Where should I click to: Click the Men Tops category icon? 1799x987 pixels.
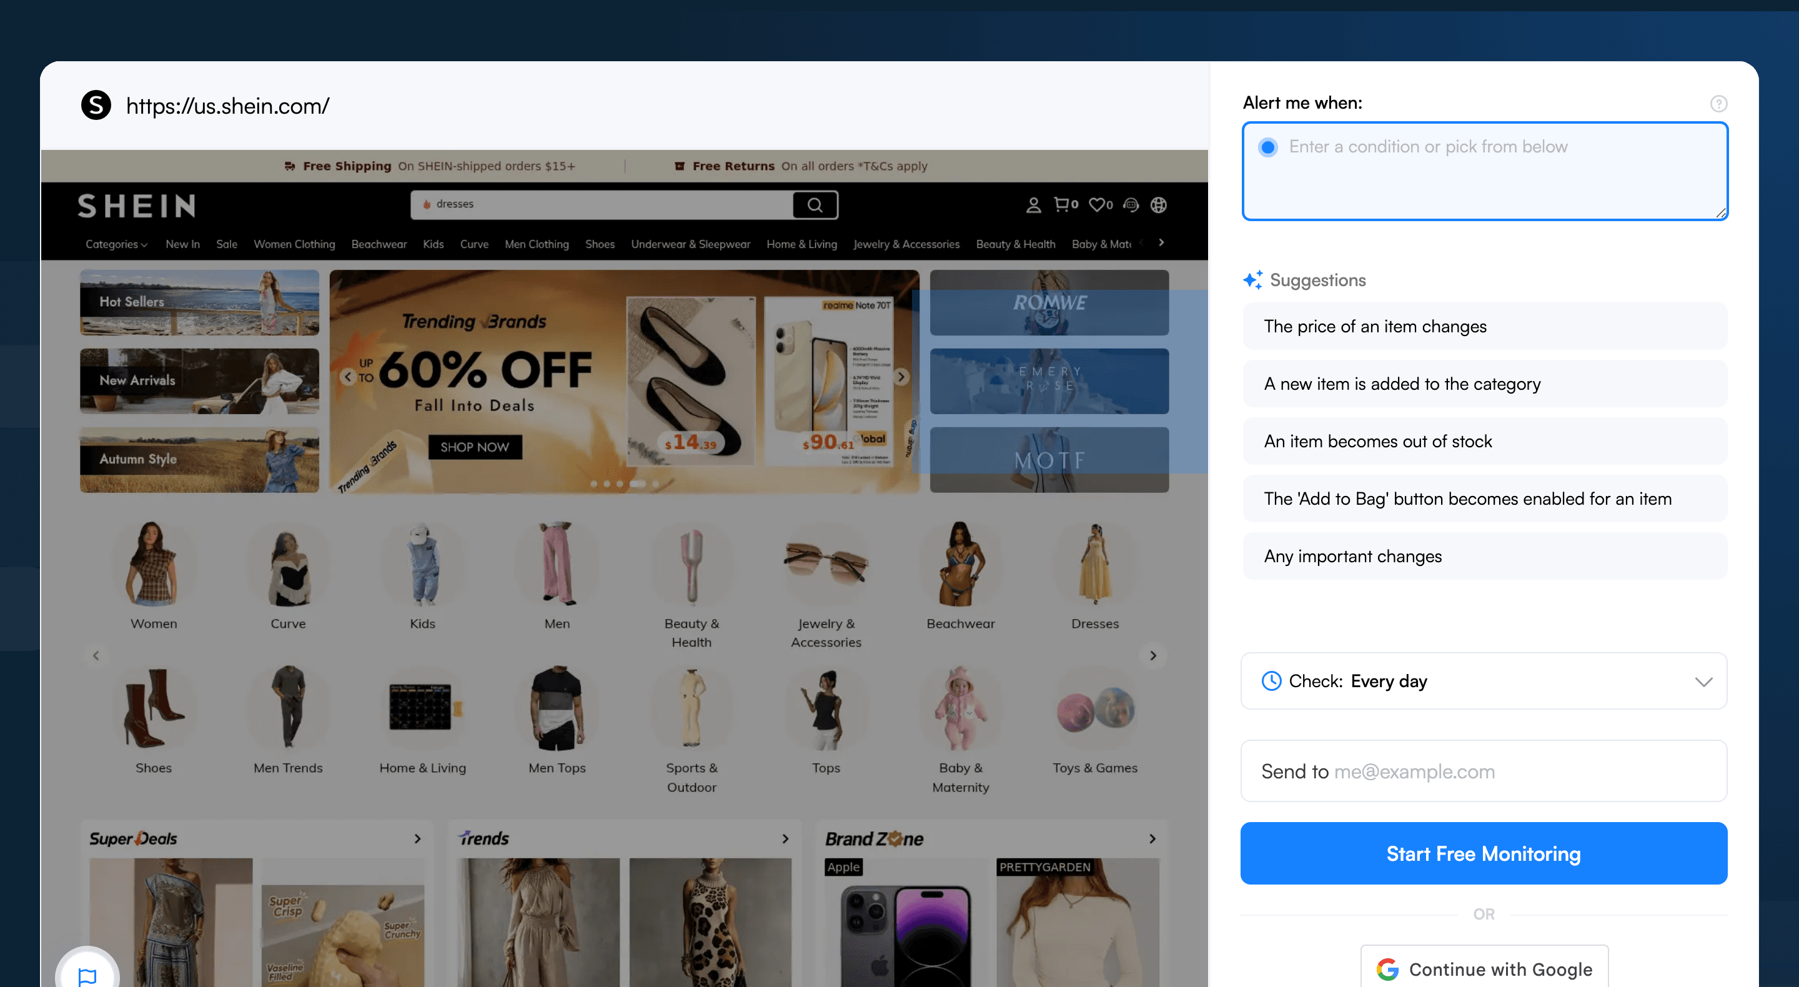pos(557,708)
